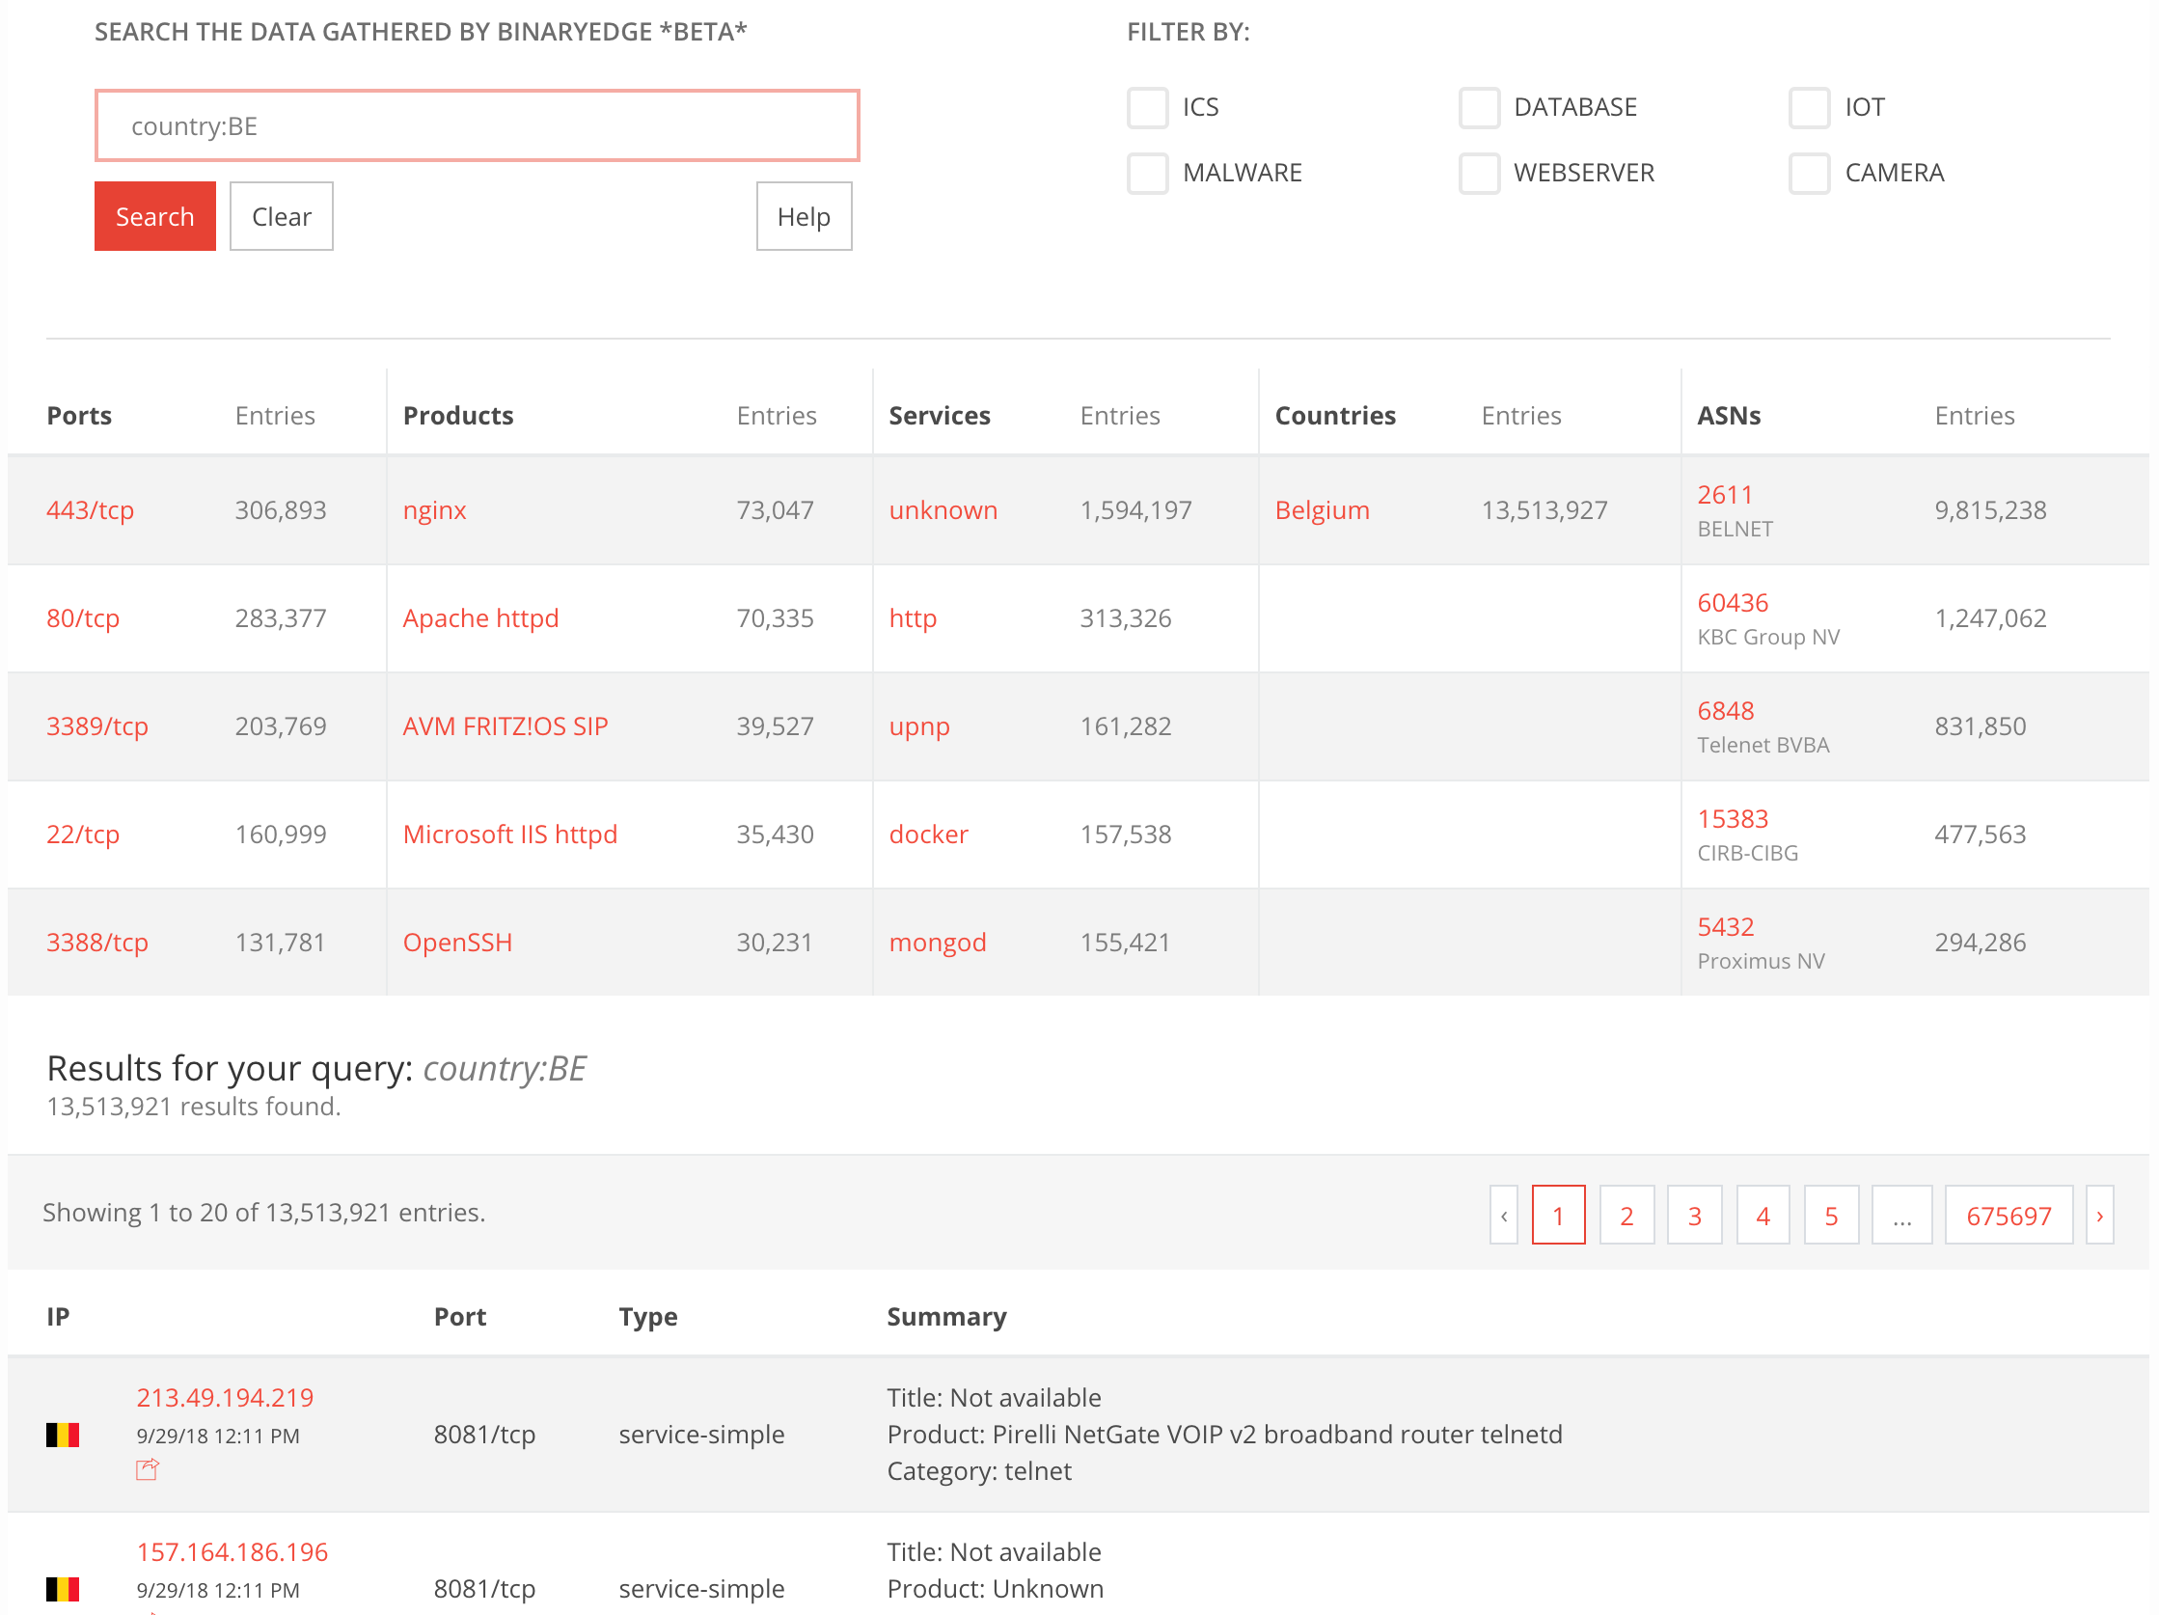The height and width of the screenshot is (1615, 2159).
Task: Click the share icon under 213.49.194.219
Action: tap(147, 1469)
